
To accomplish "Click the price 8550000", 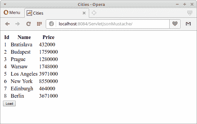I will 48,81.
